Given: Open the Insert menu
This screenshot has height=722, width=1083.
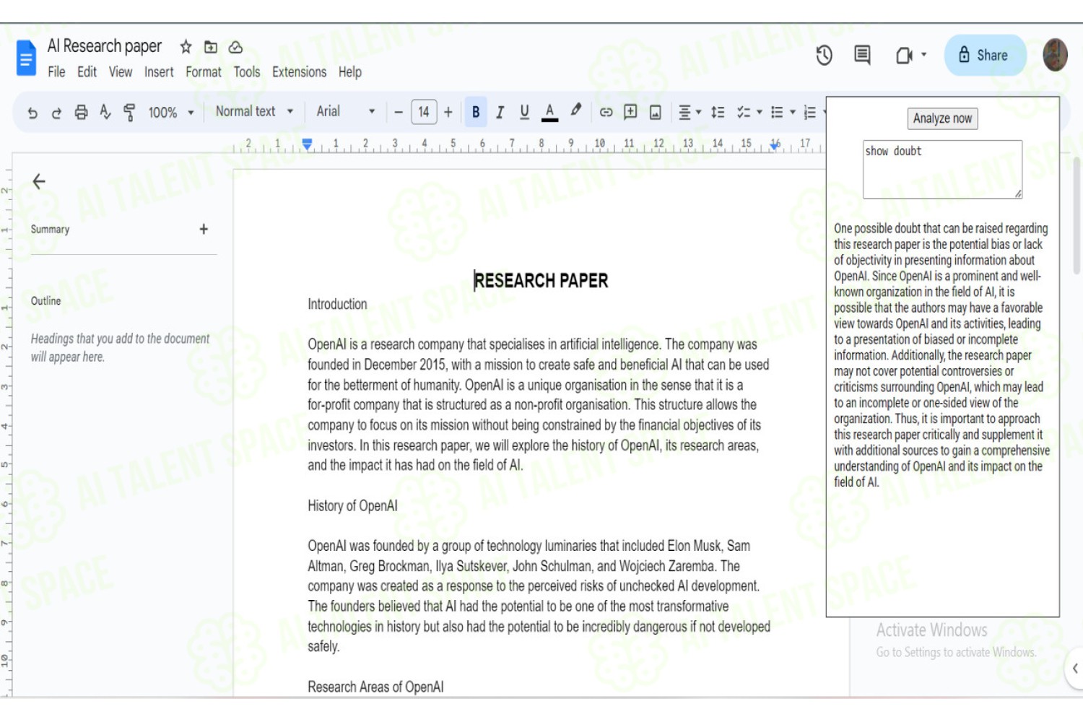Looking at the screenshot, I should 159,72.
